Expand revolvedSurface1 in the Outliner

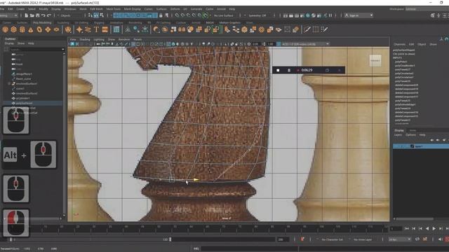click(x=9, y=84)
